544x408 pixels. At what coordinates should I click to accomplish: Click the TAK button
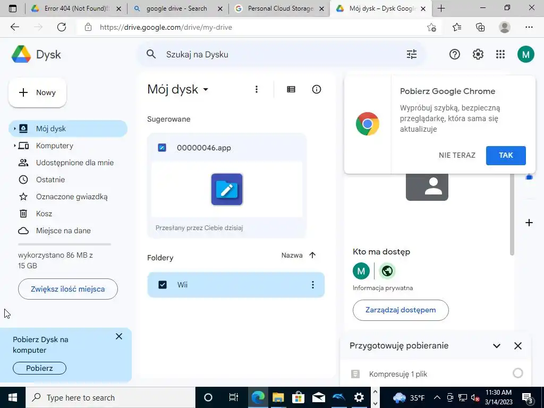pos(506,156)
